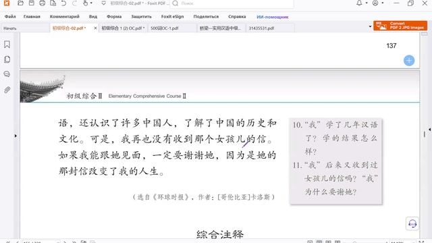Click the Elementary Comprehensive Course Ⅱ header text

pyautogui.click(x=147, y=96)
